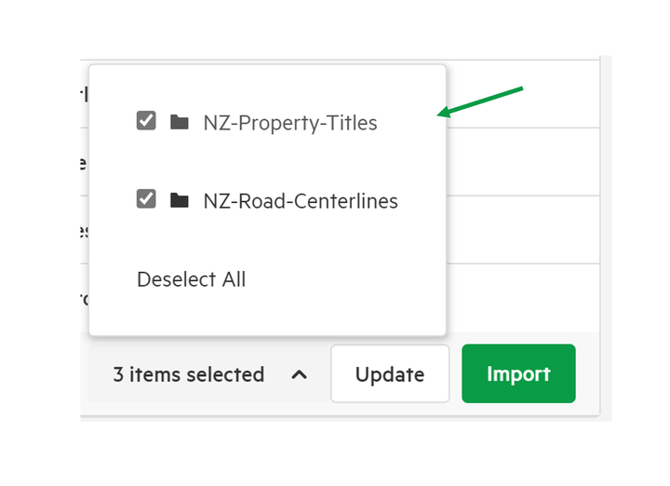Click the vertical scrollbar strip on right edge

606,237
